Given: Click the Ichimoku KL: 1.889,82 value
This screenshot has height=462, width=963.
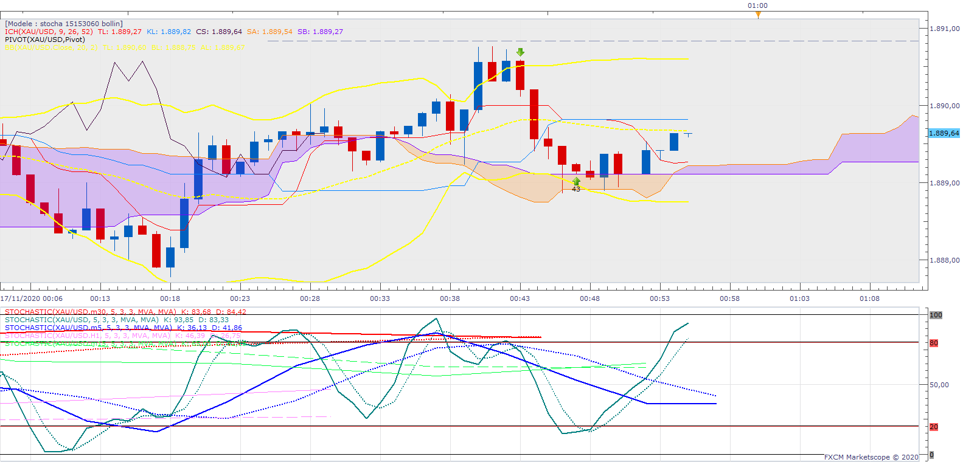Looking at the screenshot, I should pos(169,32).
